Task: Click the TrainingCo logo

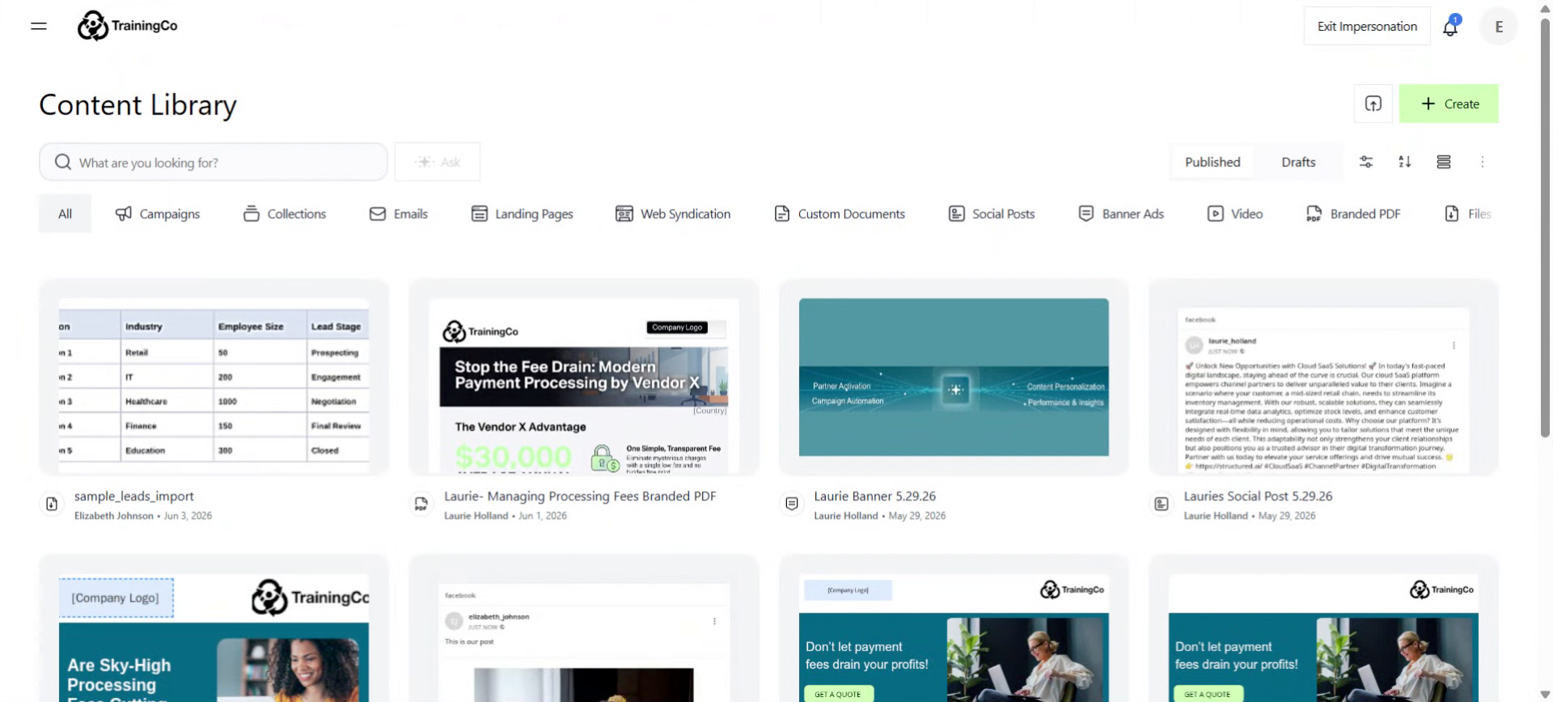Action: click(x=127, y=26)
